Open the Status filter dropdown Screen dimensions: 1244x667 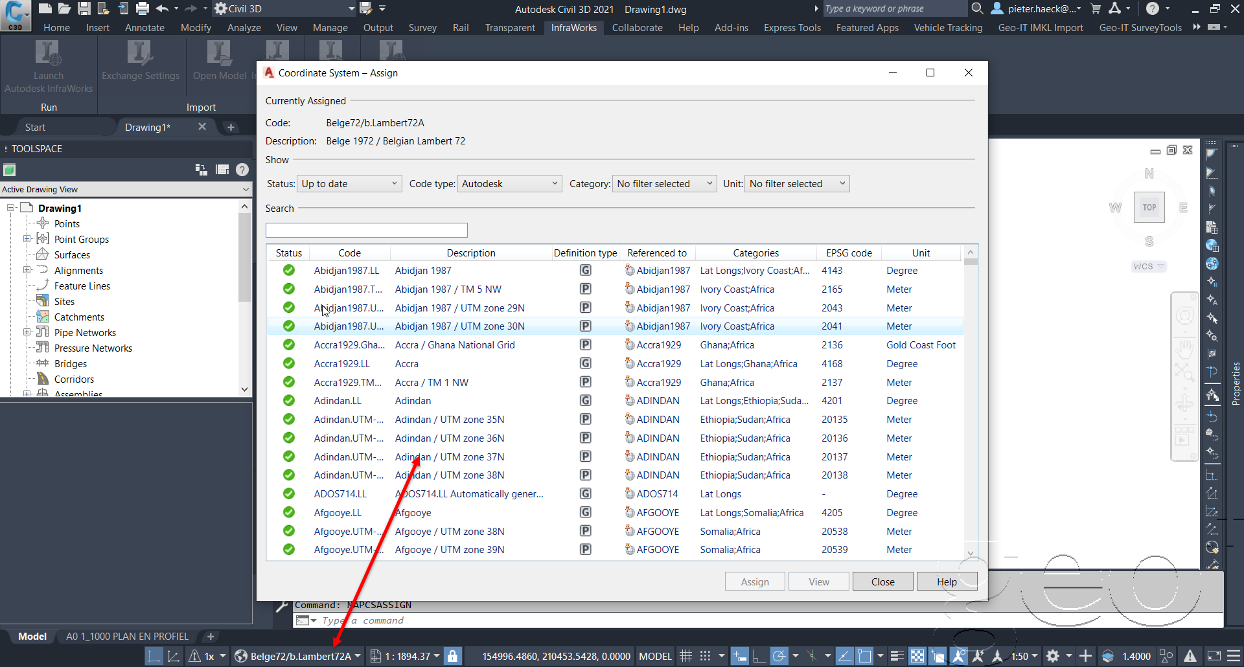[x=349, y=184]
